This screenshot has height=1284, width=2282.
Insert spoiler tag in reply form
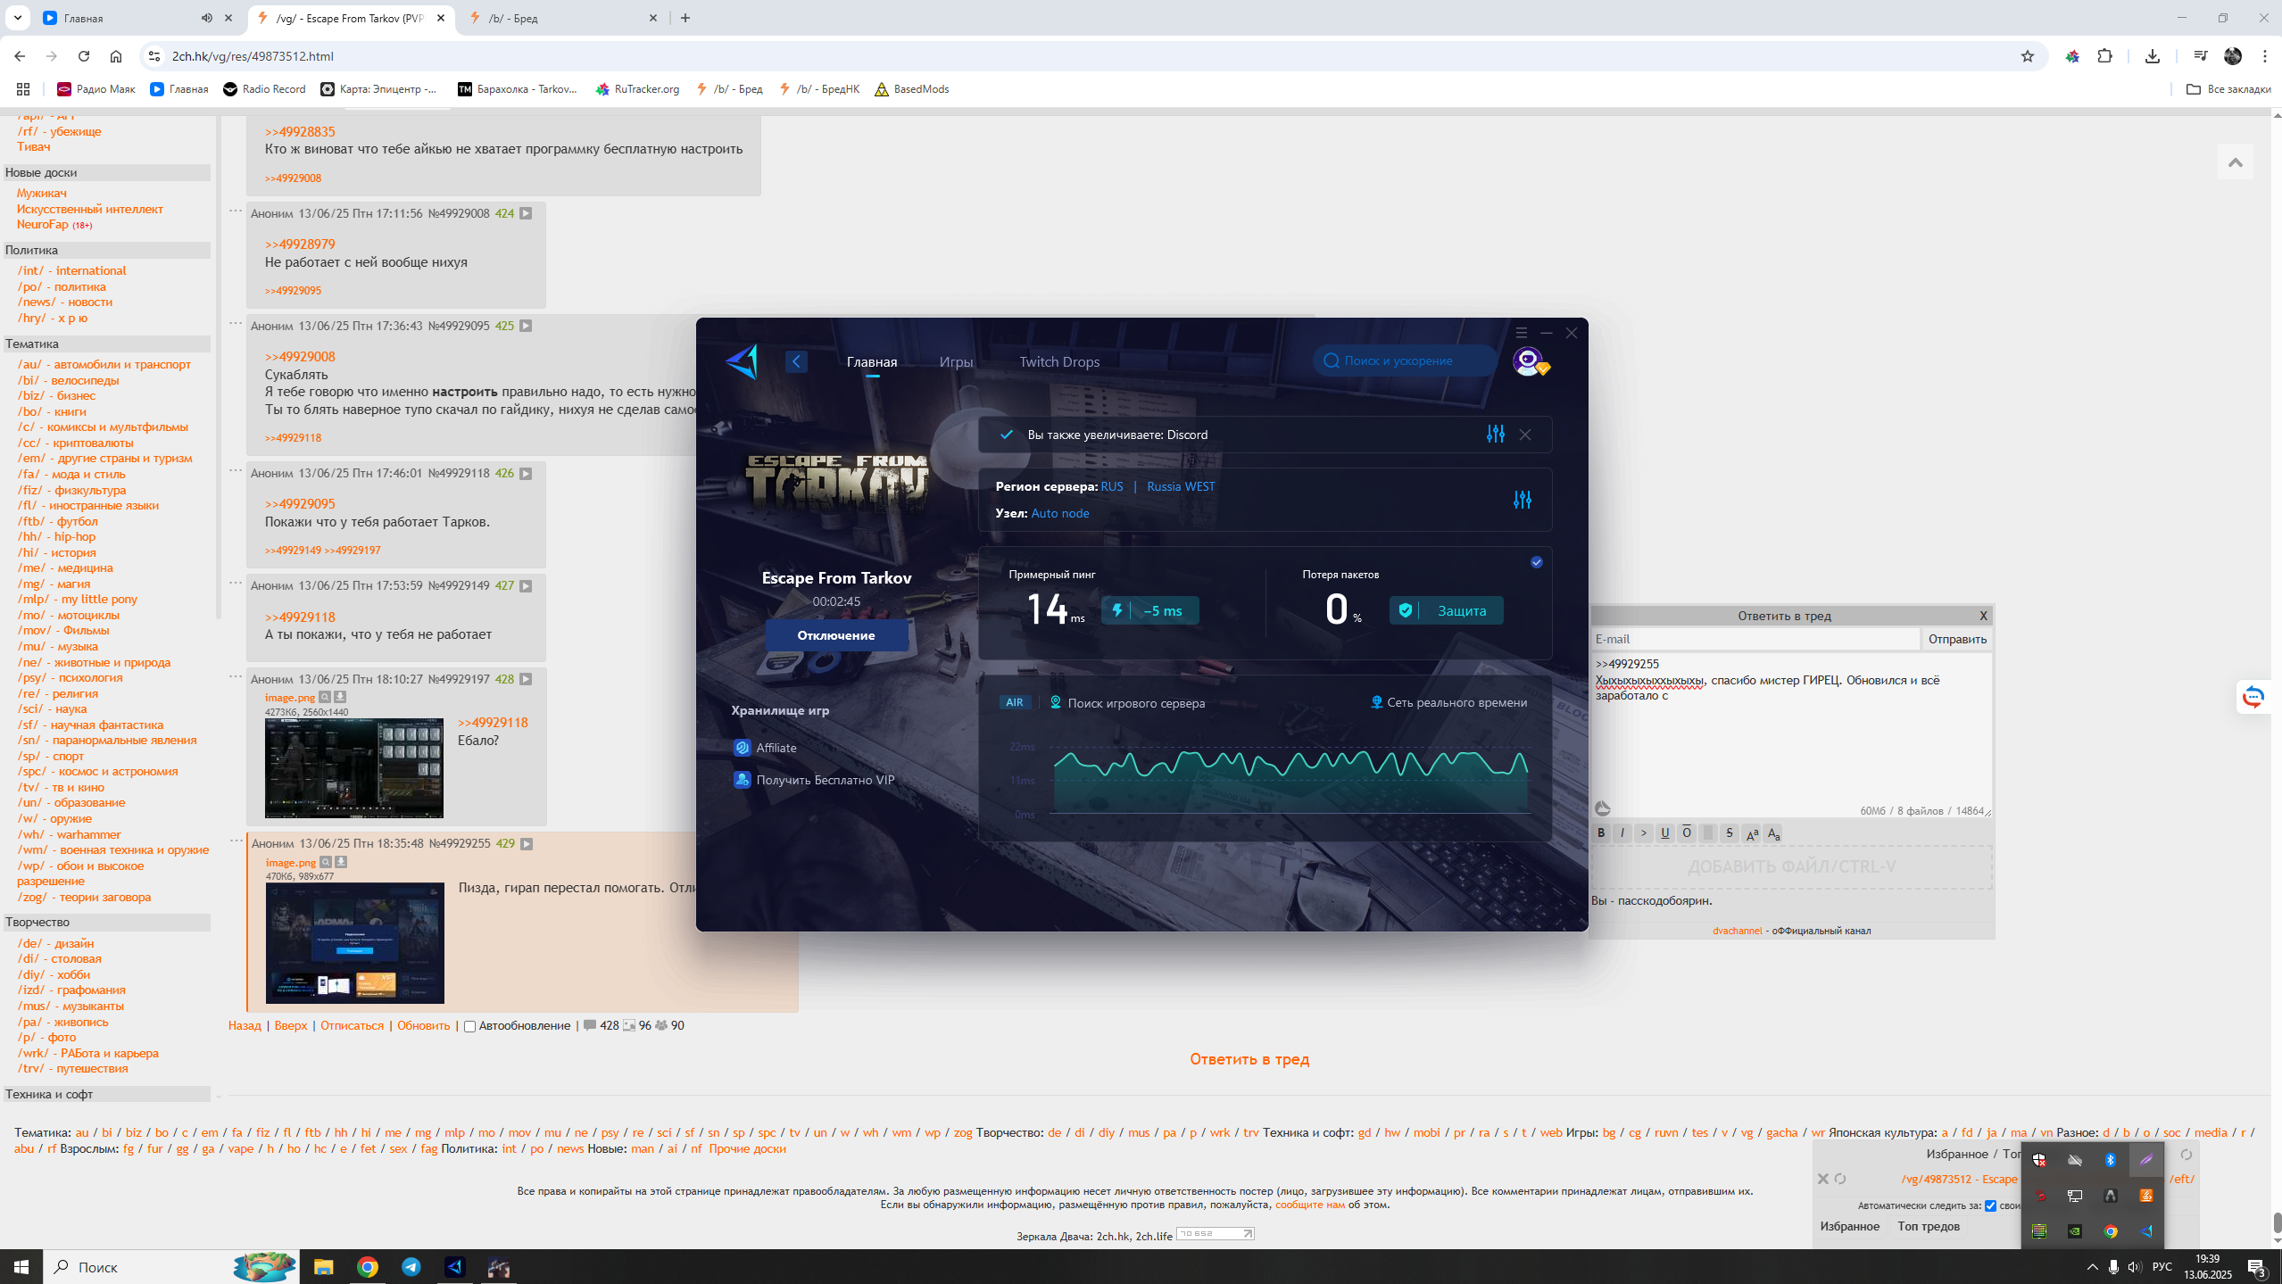[1708, 833]
